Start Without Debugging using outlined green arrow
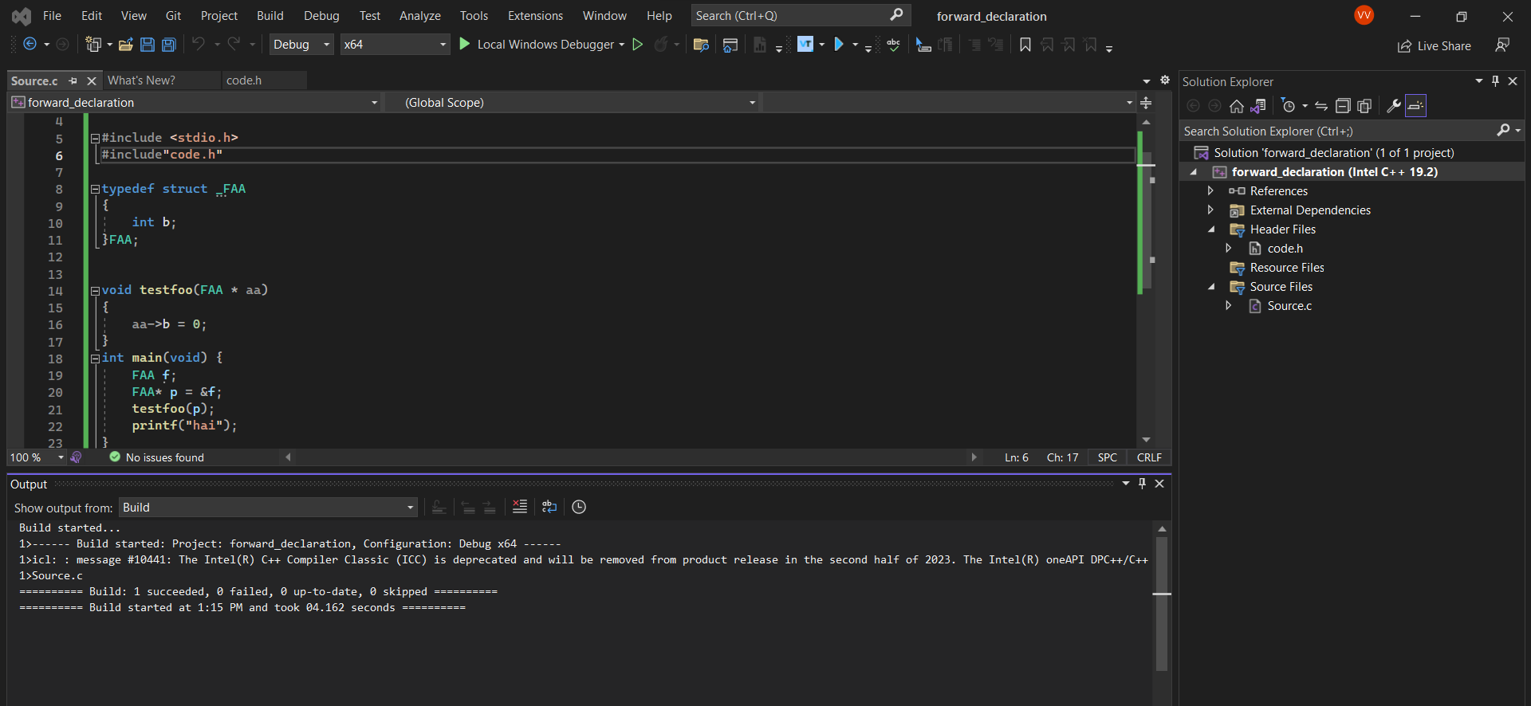Screen dimensions: 1531x706 tap(637, 45)
